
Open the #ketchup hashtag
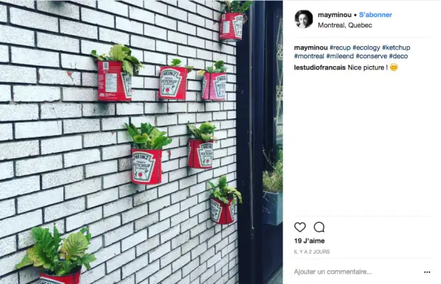pos(396,47)
